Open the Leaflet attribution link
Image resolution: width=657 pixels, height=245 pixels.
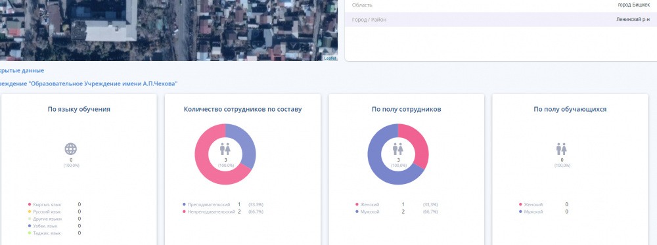(x=330, y=58)
